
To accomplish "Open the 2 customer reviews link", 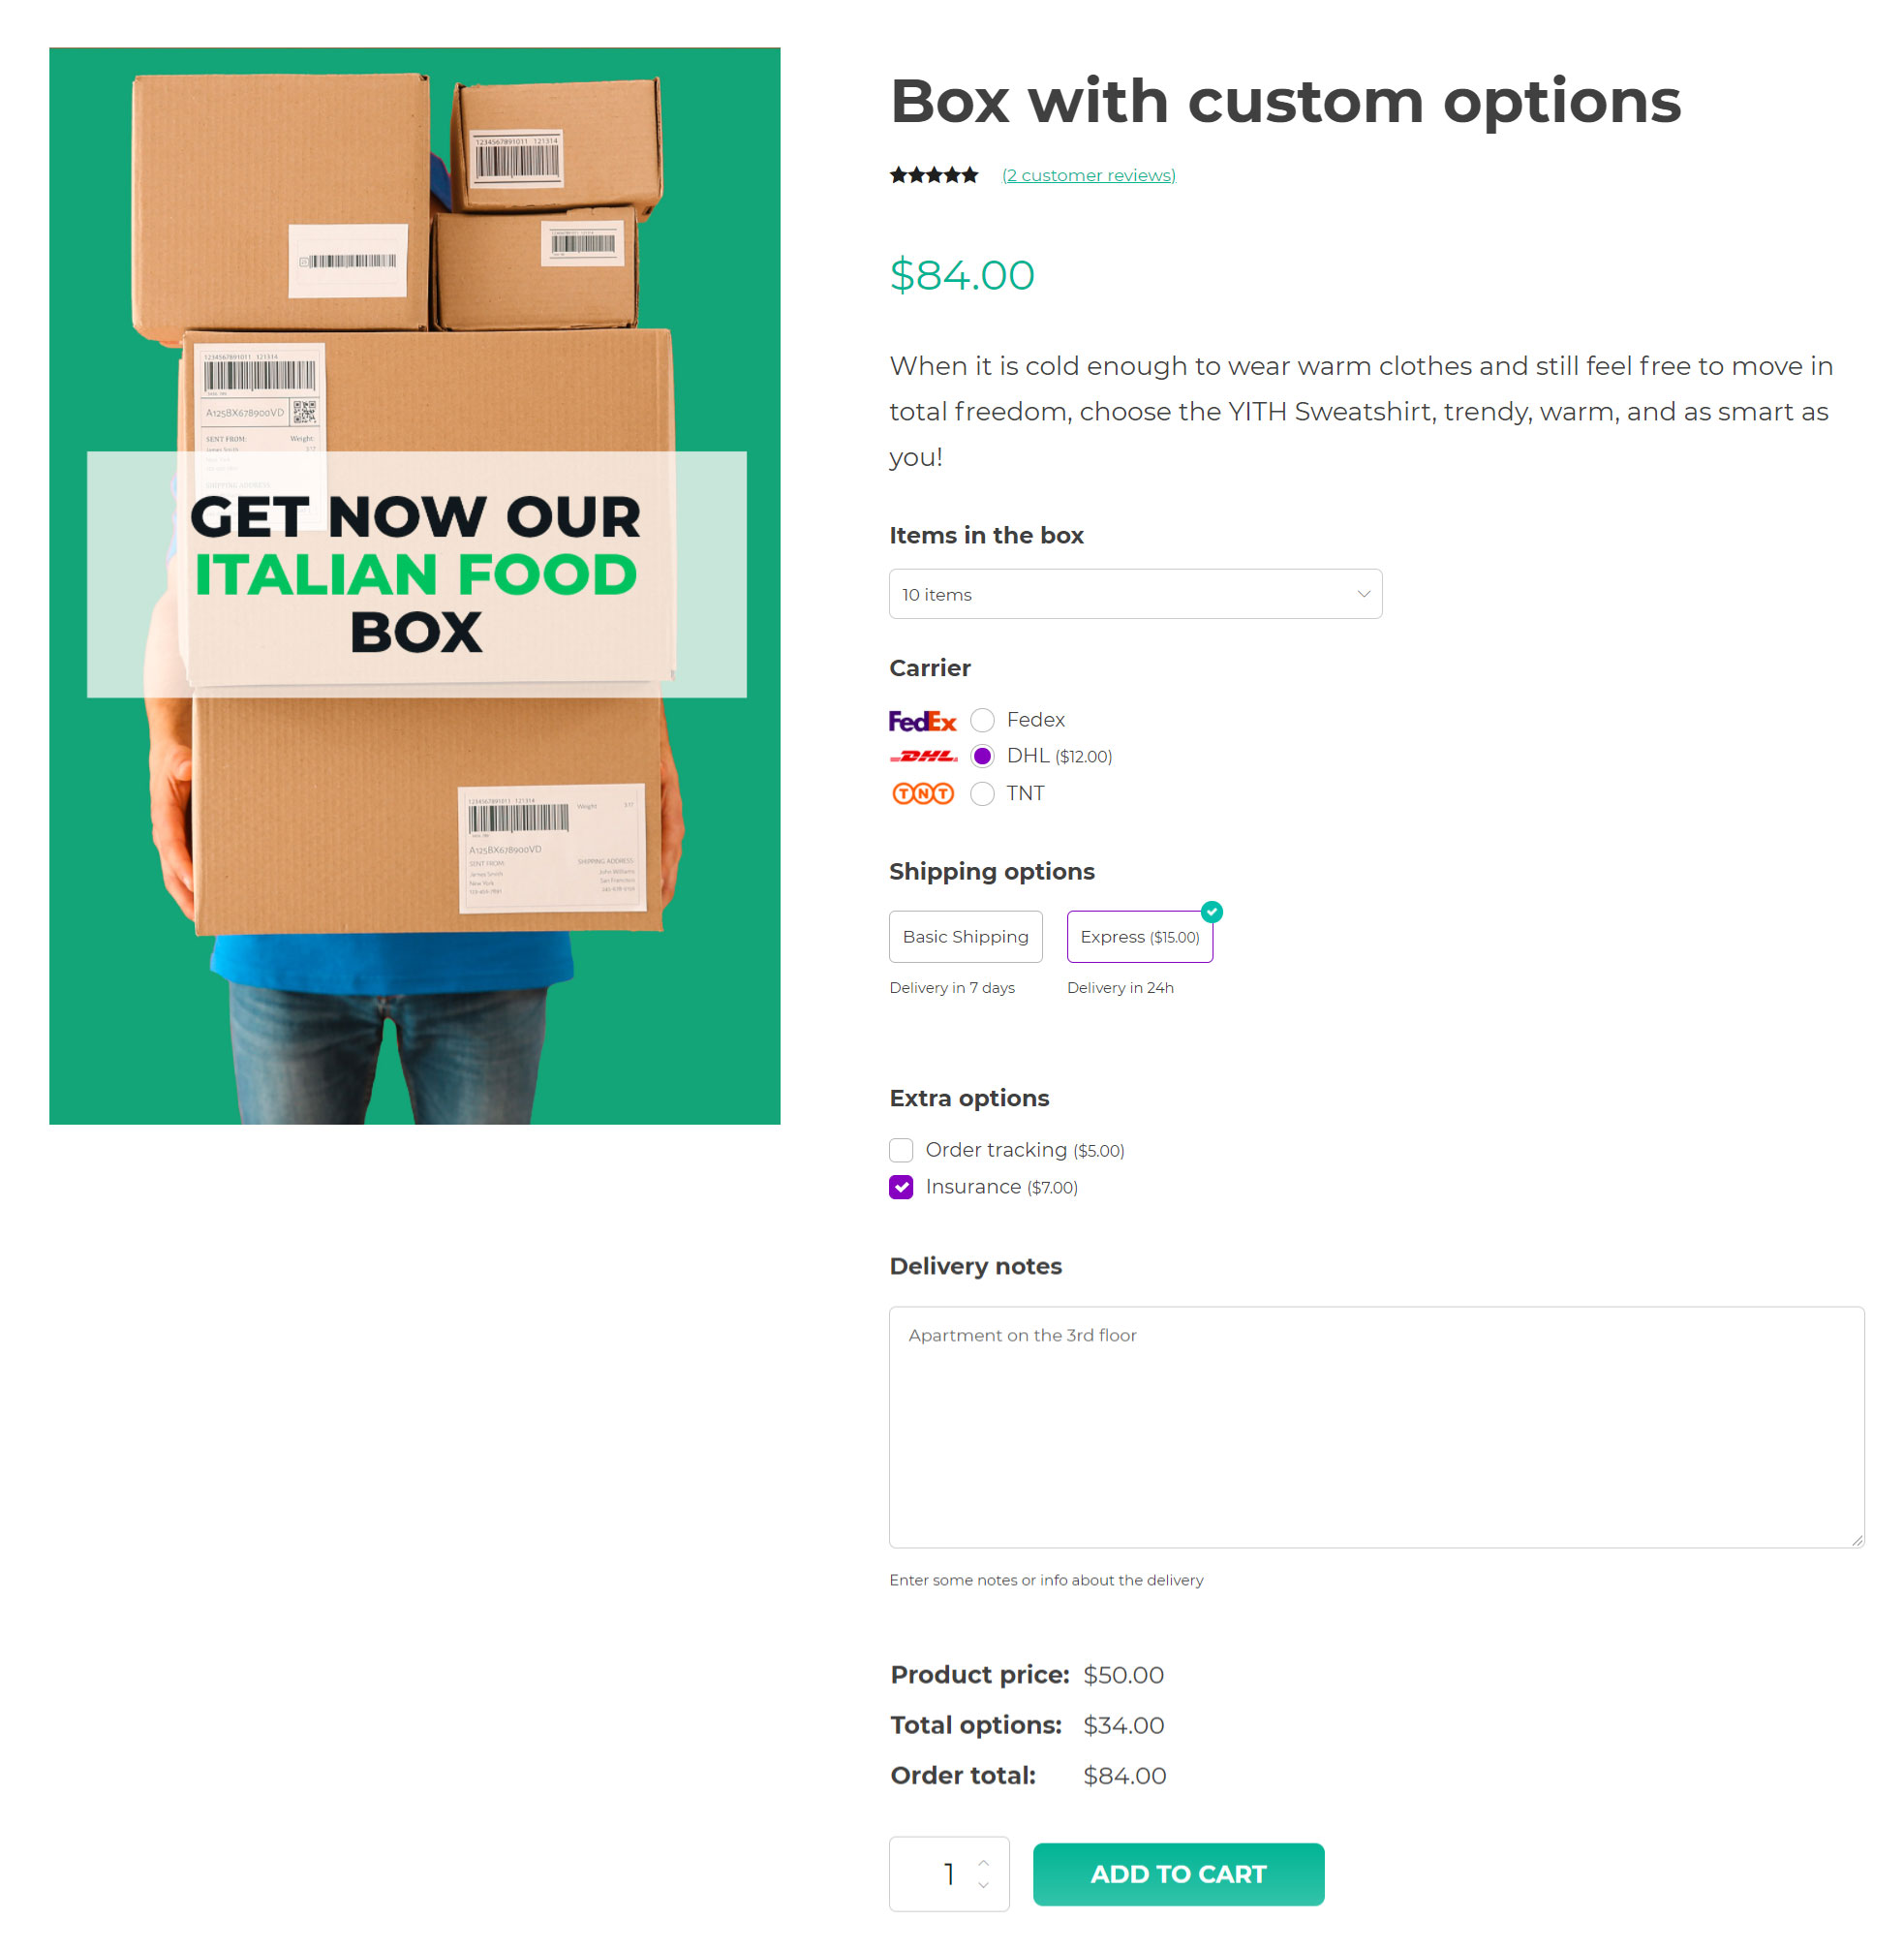I will point(1088,175).
